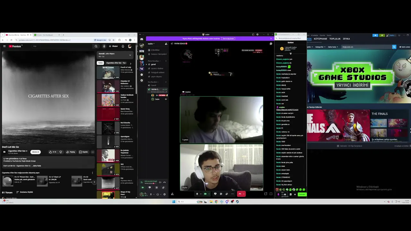Create content with YouTube Oluştur button

(x=113, y=46)
